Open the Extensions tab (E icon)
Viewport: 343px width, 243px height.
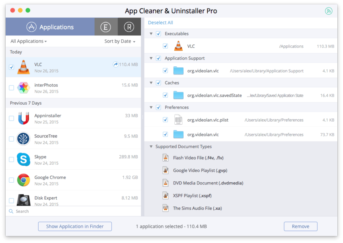click(x=106, y=27)
